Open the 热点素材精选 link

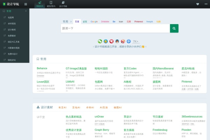(73, 117)
